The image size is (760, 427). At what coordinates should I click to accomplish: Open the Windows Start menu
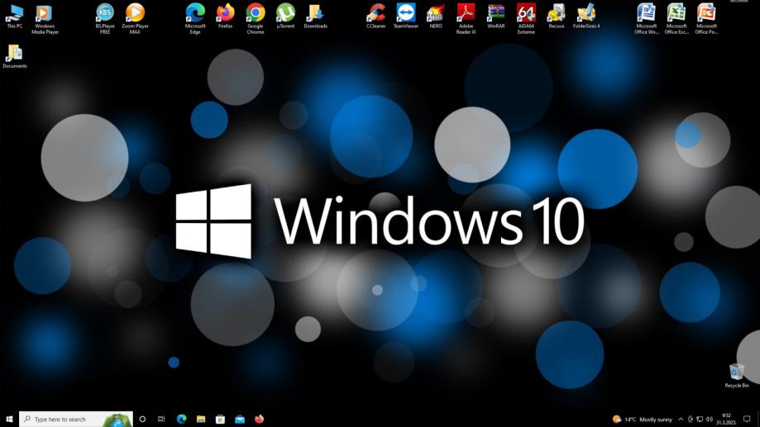9,420
